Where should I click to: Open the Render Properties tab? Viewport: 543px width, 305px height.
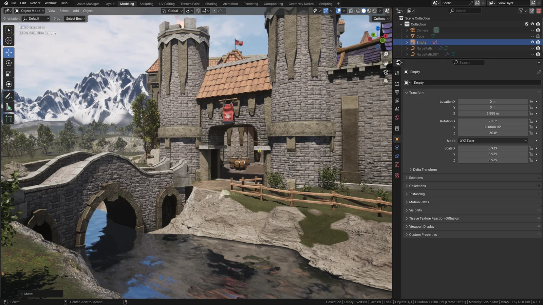(x=397, y=84)
